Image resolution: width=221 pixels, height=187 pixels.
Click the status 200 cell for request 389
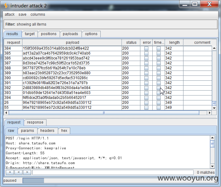pyautogui.click(x=131, y=73)
